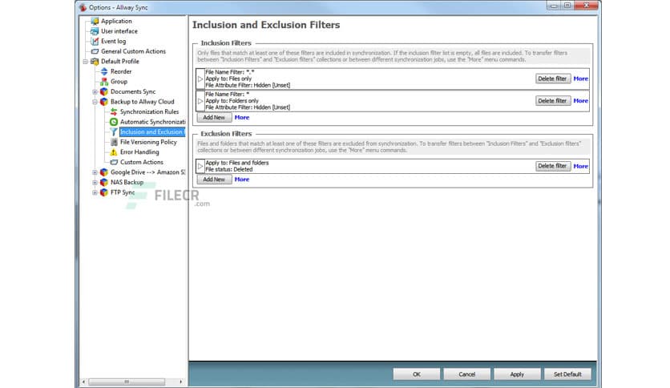Click the Group icon

[104, 82]
